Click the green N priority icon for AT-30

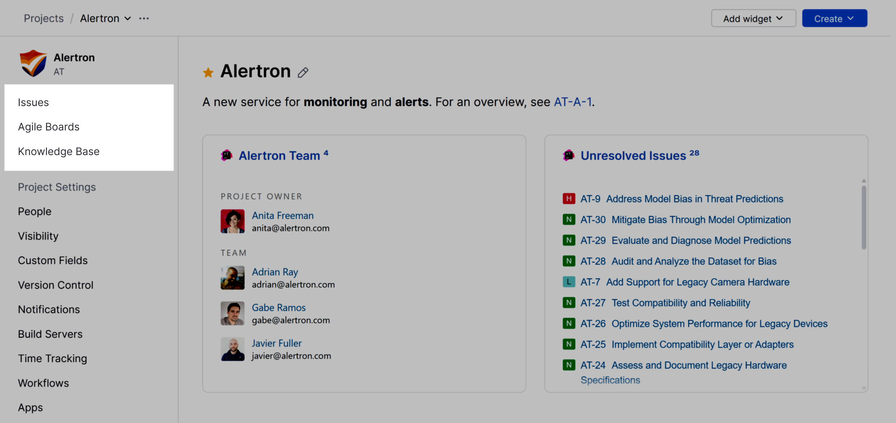tap(569, 220)
